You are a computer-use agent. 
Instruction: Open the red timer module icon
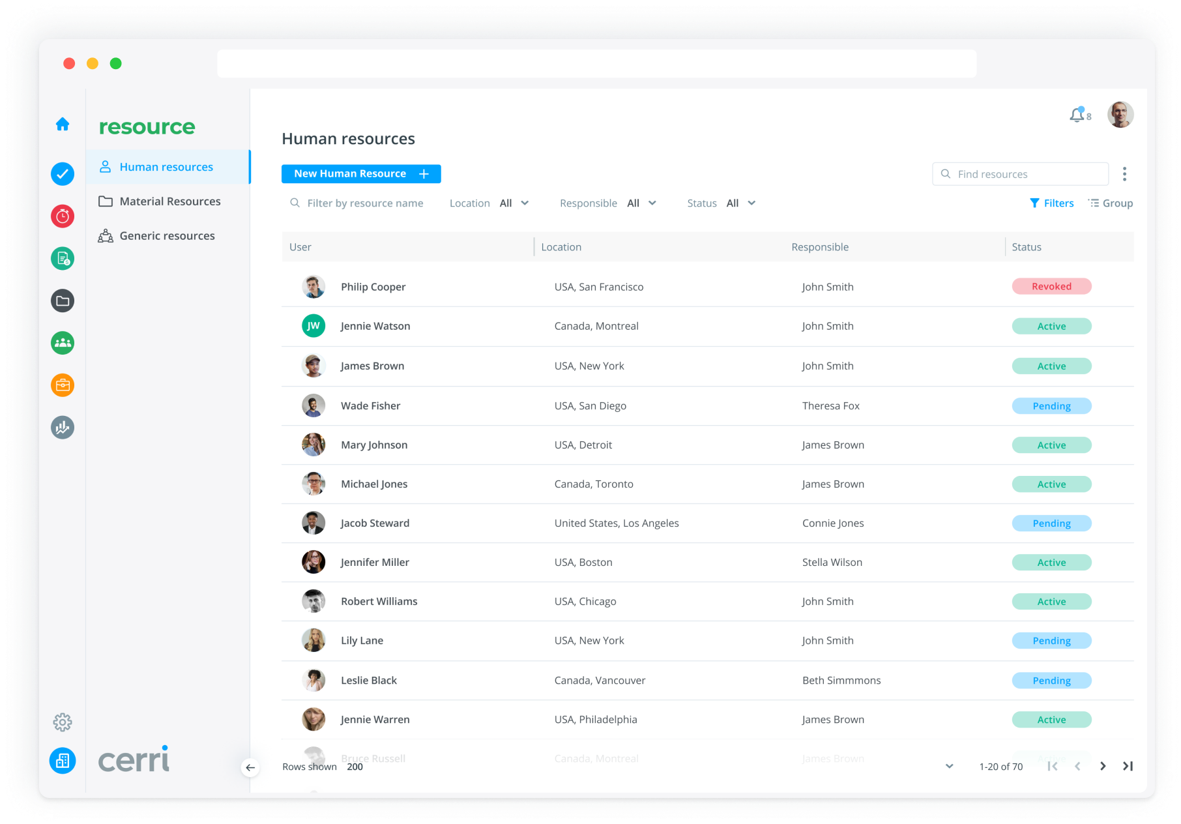(x=63, y=216)
